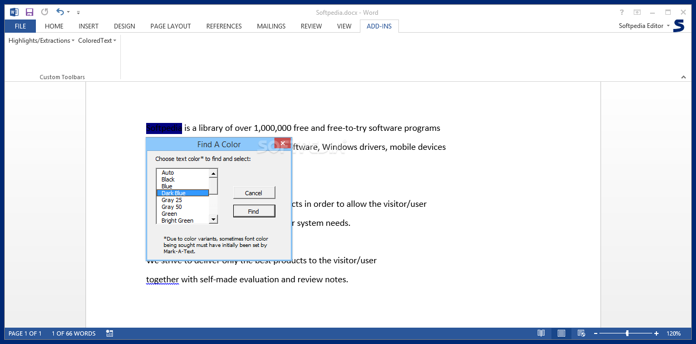Select Bright Green in the color list
This screenshot has width=696, height=344.
pos(183,221)
